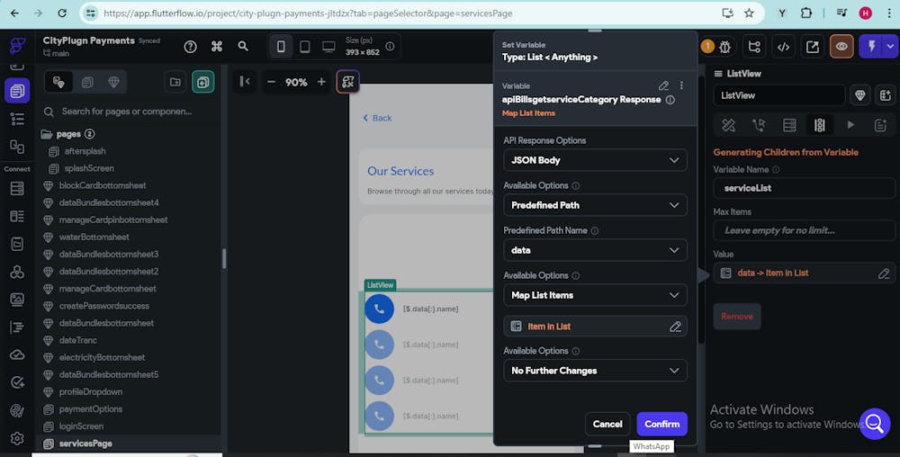This screenshot has height=457, width=900.
Task: Open the Connect section database icon
Action: (17, 188)
